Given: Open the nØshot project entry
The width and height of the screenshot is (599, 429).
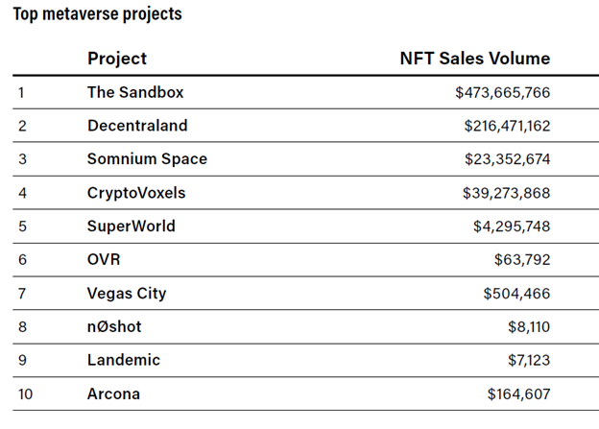Looking at the screenshot, I should tap(114, 326).
